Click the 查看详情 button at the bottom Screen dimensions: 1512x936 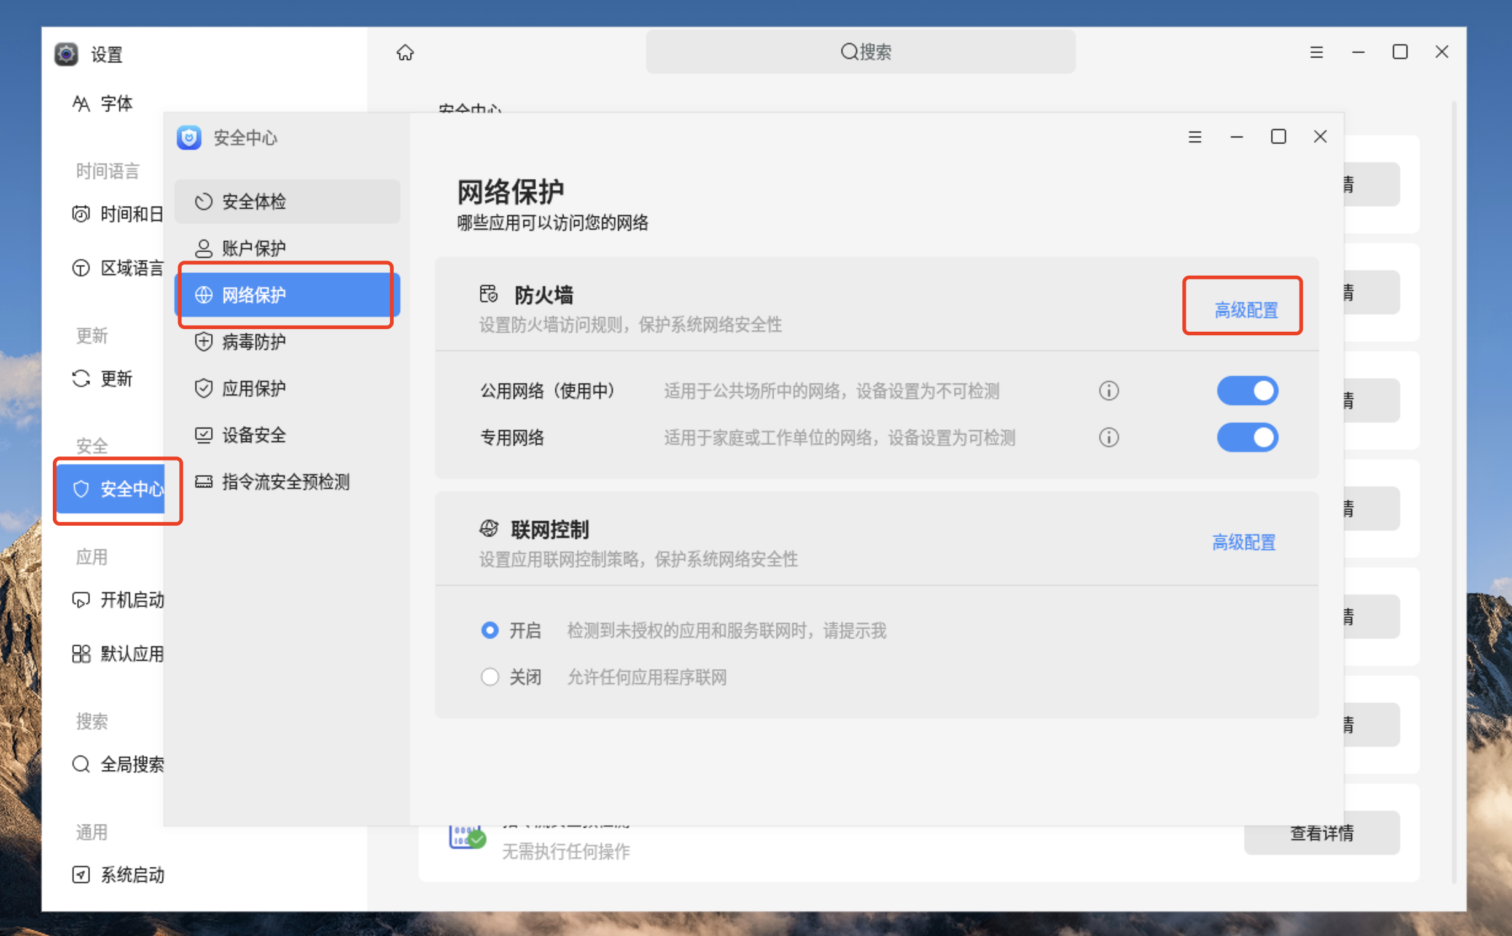(1322, 833)
